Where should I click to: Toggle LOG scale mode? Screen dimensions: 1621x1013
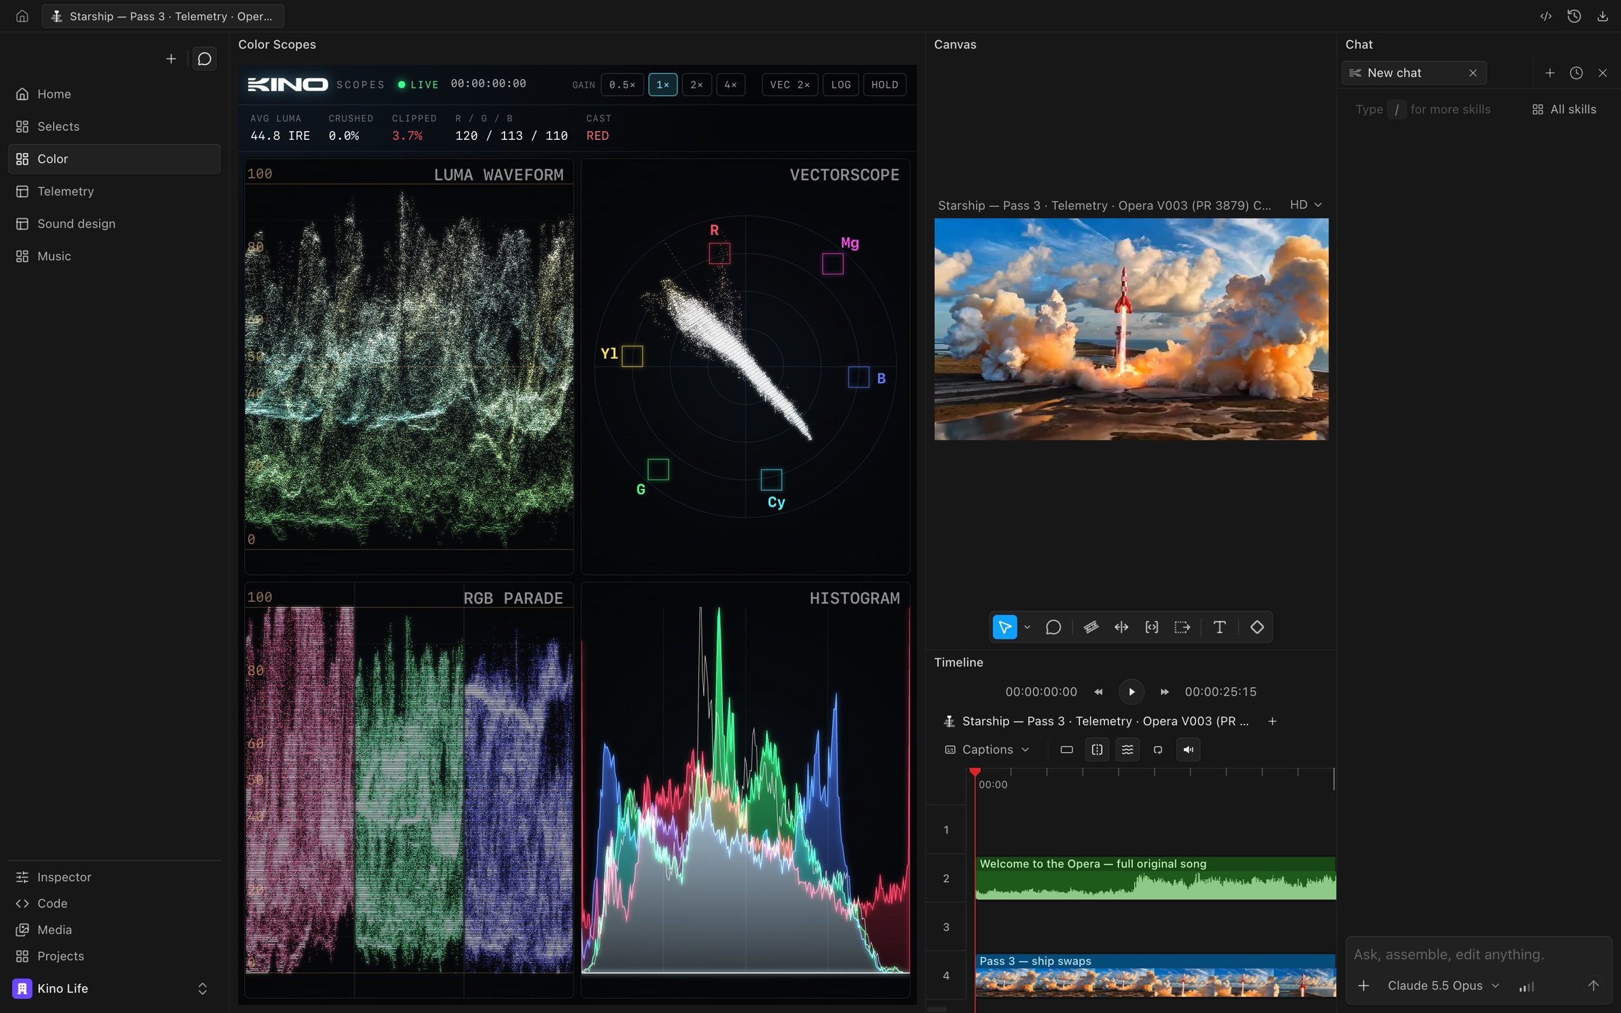[x=840, y=84]
